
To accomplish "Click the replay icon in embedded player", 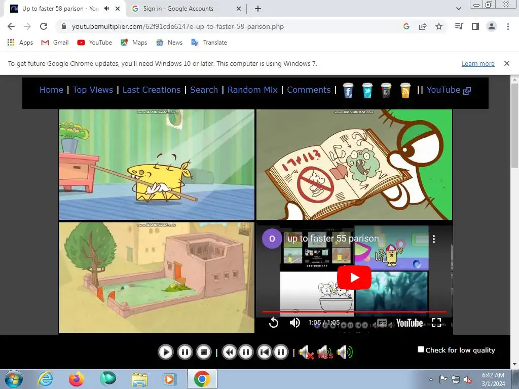I will [273, 323].
